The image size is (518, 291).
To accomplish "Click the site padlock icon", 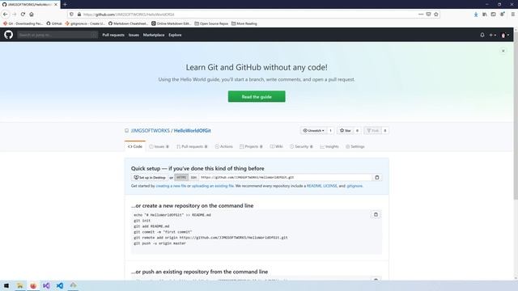I will (x=79, y=15).
